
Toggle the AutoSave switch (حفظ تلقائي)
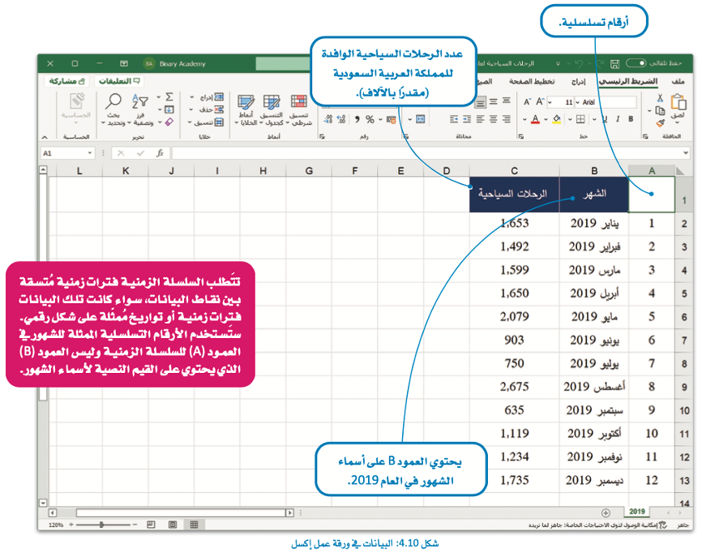[x=636, y=63]
